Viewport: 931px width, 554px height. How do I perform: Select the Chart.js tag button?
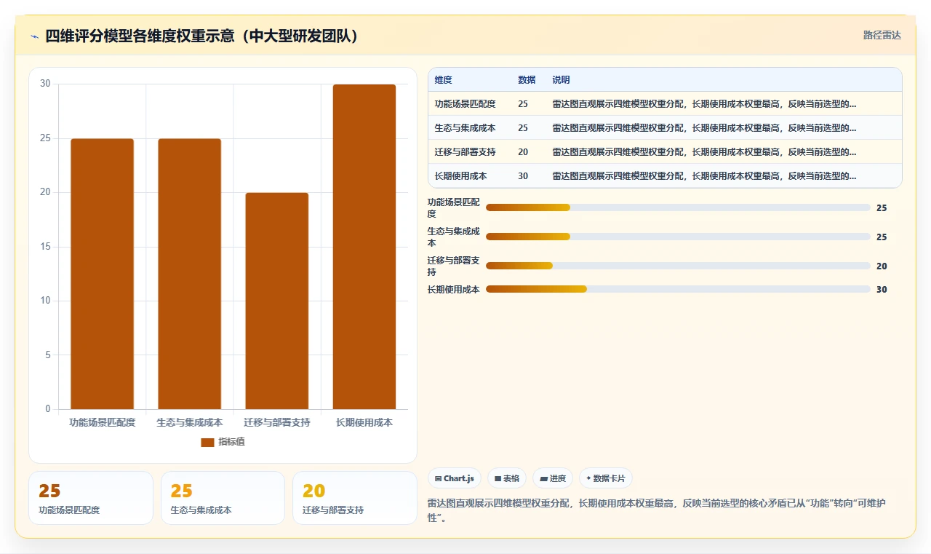point(455,478)
